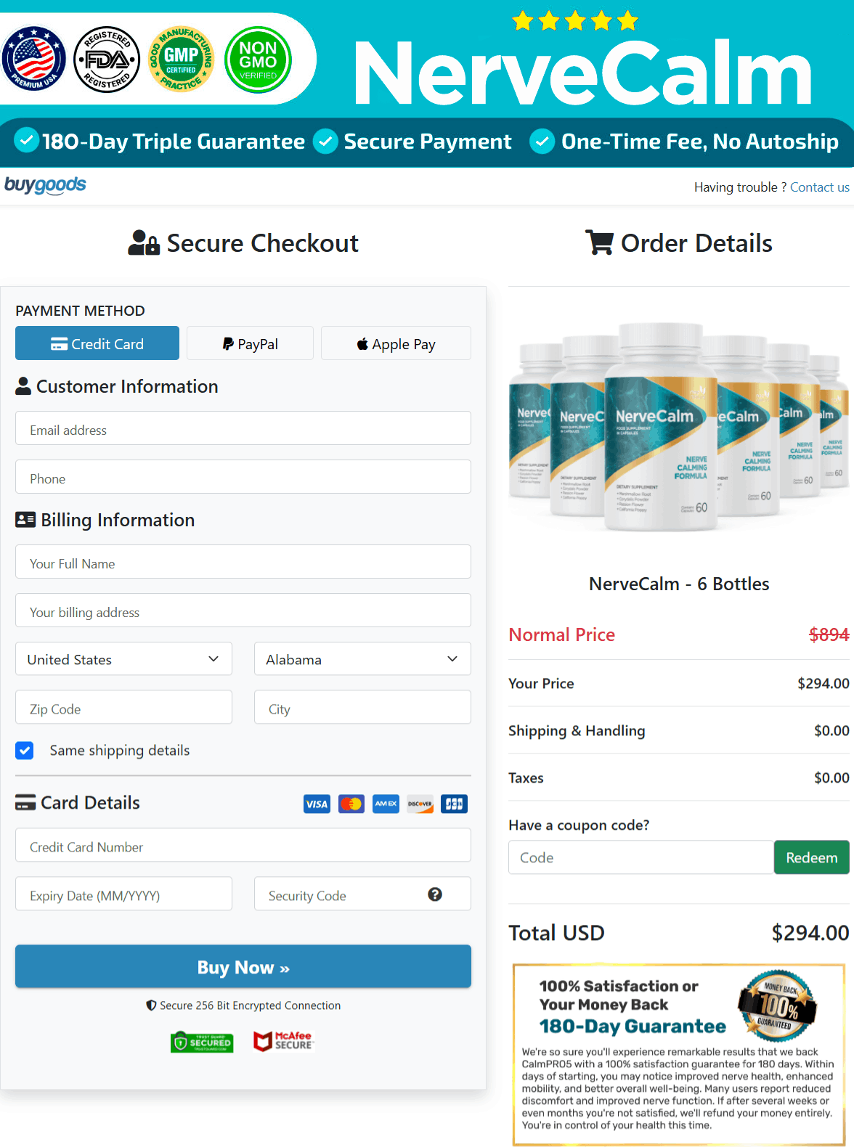
Task: Click the Visa card icon
Action: click(317, 804)
